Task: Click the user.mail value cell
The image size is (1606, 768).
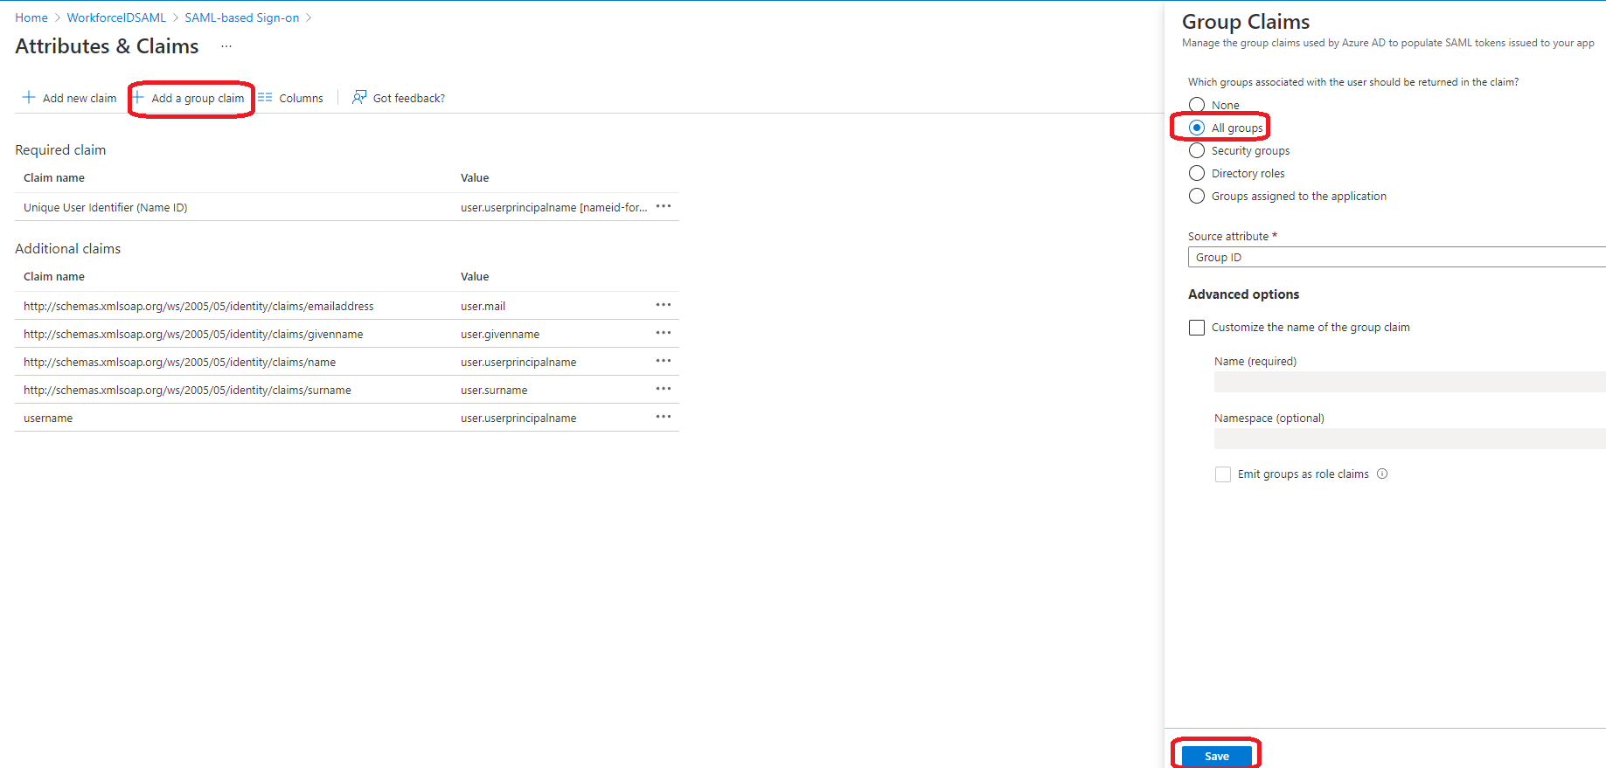Action: [x=483, y=306]
